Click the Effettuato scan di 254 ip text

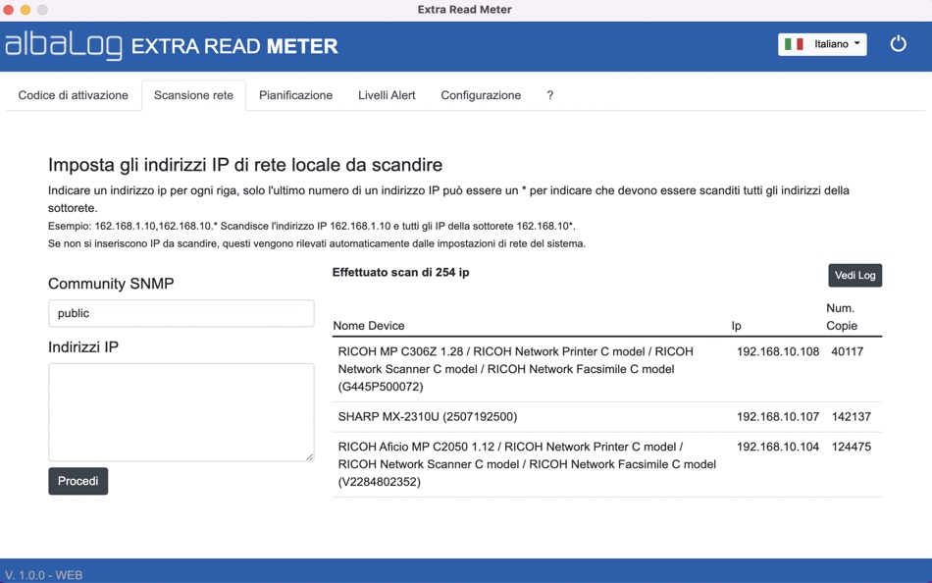[x=400, y=273]
